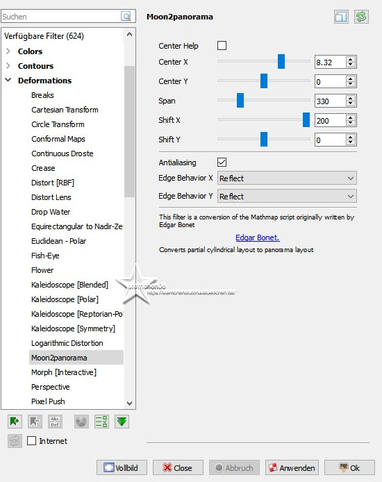The height and width of the screenshot is (482, 382).
Task: Click Anwenden to apply the filter
Action: (x=292, y=467)
